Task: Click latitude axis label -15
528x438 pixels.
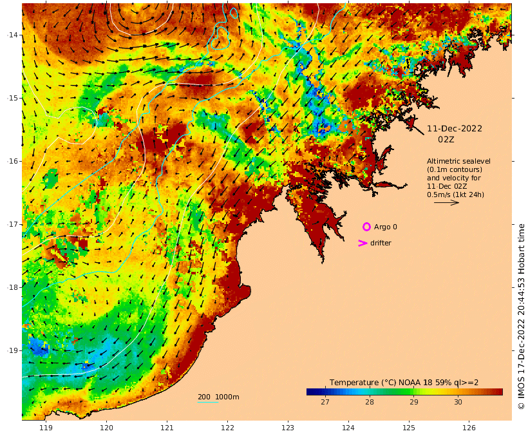Action: (x=13, y=98)
